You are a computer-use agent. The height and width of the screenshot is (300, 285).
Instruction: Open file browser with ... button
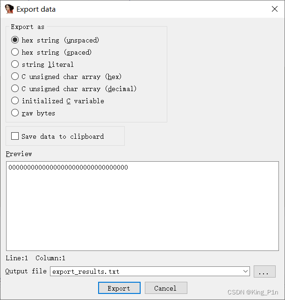coord(264,271)
